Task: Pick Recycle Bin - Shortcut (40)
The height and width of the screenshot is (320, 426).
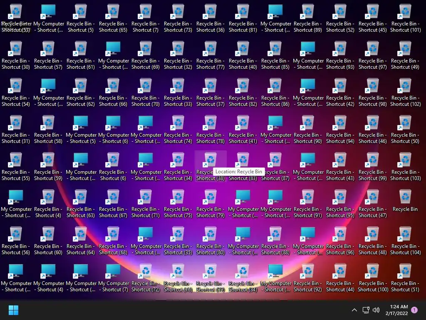Action: [243, 55]
